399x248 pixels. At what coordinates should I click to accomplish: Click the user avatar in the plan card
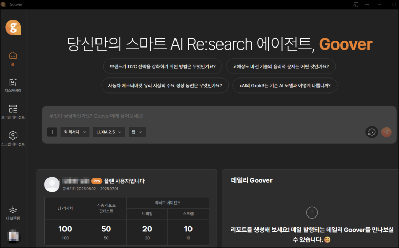point(52,184)
